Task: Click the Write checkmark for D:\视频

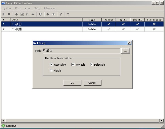Action: 123,29
